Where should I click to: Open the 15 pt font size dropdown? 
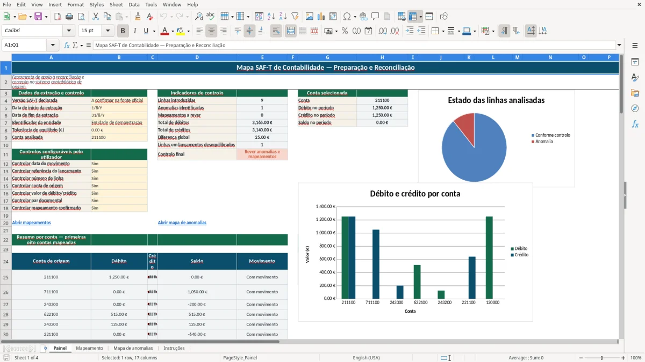[108, 31]
